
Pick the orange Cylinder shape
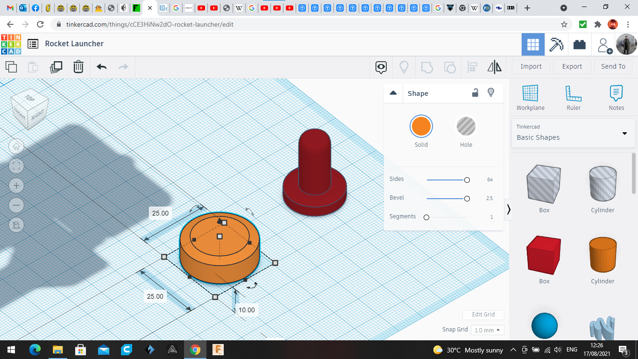[603, 255]
